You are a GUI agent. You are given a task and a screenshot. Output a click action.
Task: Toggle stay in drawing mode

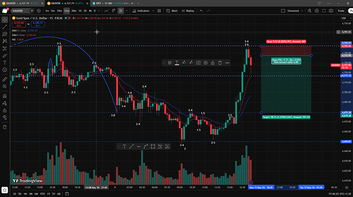[5, 103]
